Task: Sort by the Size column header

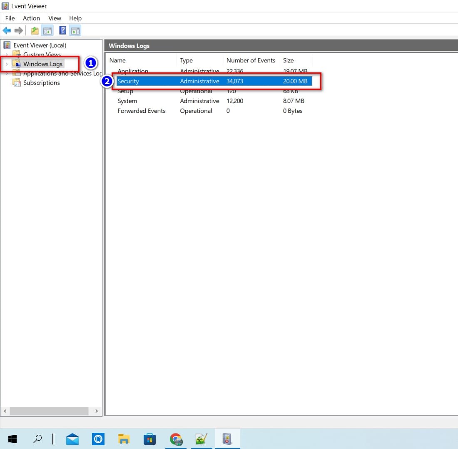Action: (x=296, y=60)
